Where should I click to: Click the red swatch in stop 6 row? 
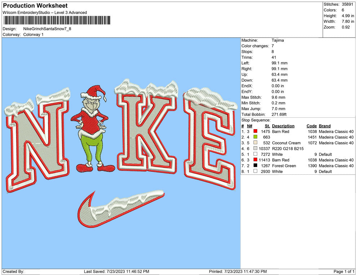pyautogui.click(x=255, y=160)
